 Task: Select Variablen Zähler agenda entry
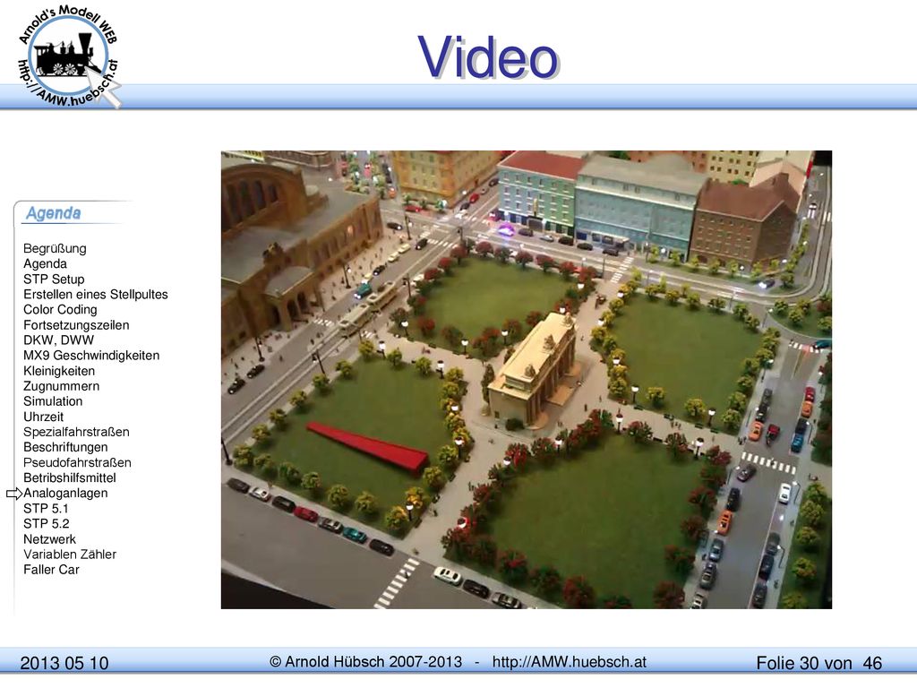(70, 554)
